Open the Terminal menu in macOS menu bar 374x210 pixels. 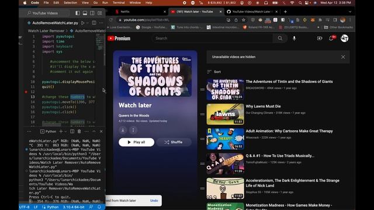[119, 2]
